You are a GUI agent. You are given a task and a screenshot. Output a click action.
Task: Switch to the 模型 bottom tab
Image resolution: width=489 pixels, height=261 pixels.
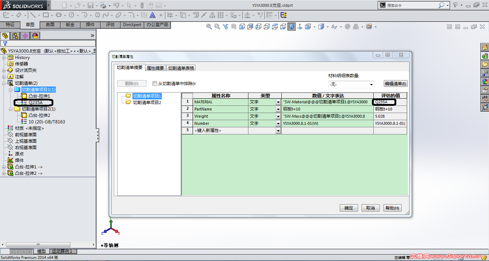tap(42, 251)
